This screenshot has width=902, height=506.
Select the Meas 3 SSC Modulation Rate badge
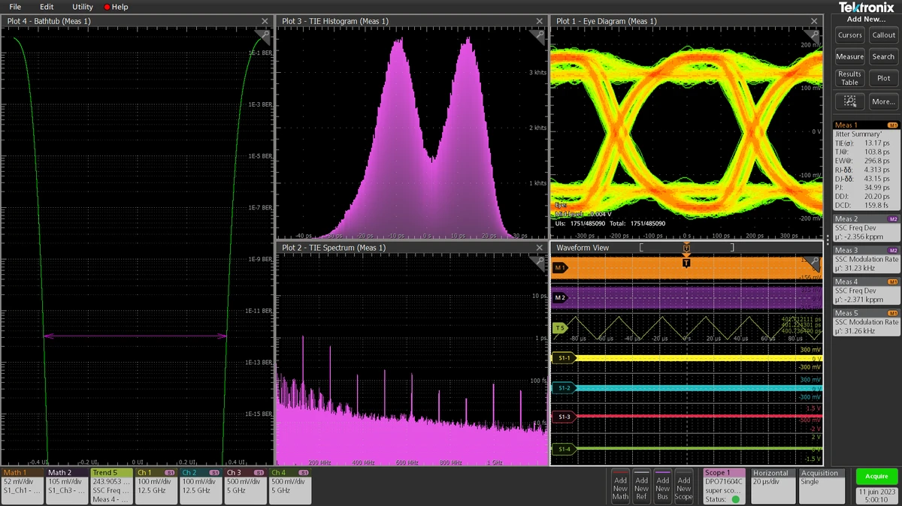coord(867,259)
